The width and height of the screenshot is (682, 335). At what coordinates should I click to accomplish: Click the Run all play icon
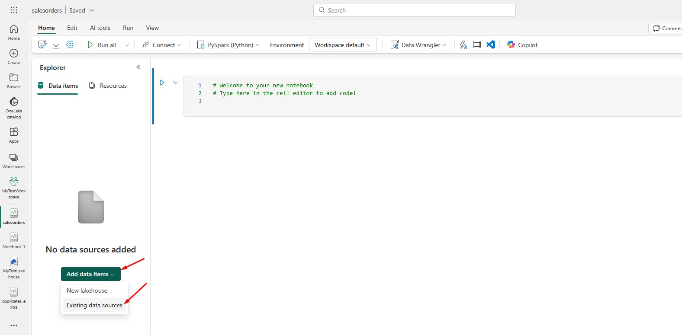90,45
